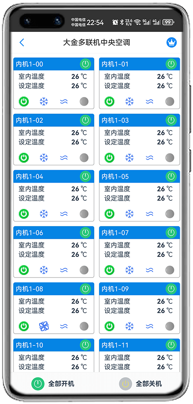
Task: Click snowflake cooling mode icon in 内机1-03
Action: tap(129, 158)
